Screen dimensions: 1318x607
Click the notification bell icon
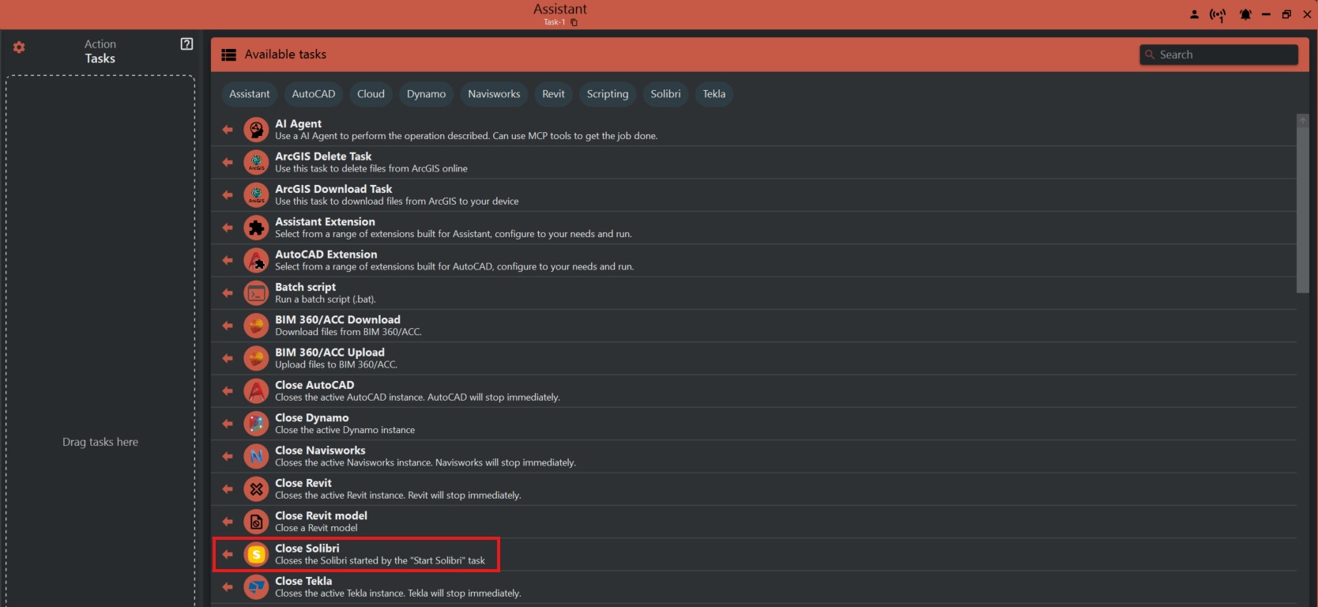pyautogui.click(x=1245, y=14)
